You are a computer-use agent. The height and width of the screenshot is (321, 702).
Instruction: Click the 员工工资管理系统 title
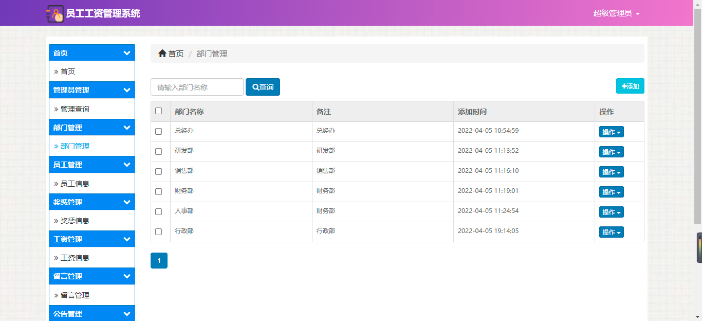pos(103,13)
